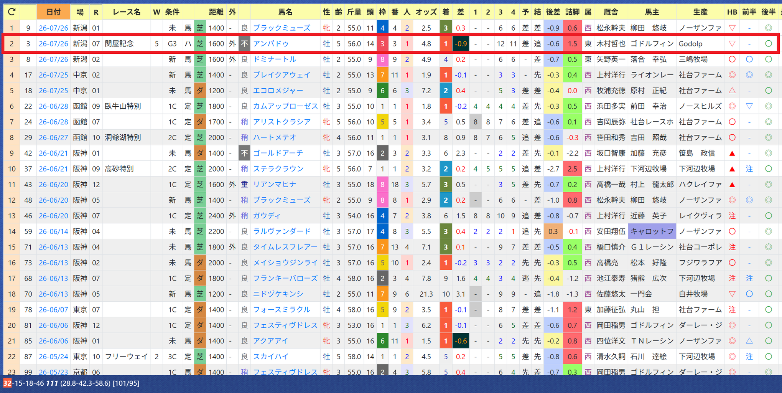Click the 着 column header
The width and height of the screenshot is (782, 393).
coord(445,12)
